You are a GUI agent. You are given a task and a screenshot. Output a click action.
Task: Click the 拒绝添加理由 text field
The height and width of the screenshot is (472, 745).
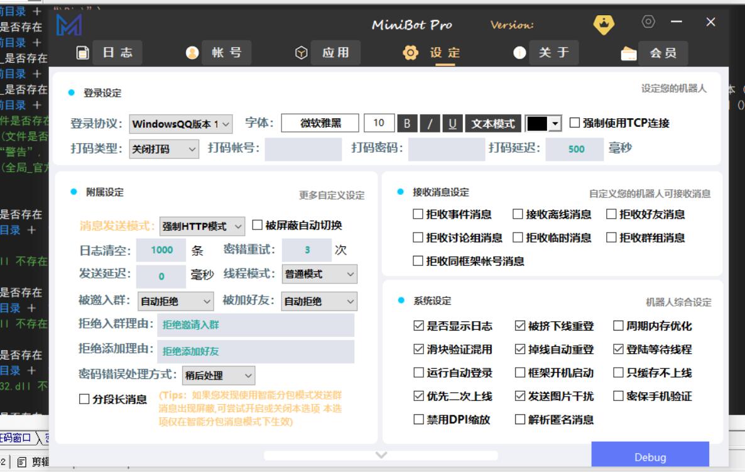(256, 351)
